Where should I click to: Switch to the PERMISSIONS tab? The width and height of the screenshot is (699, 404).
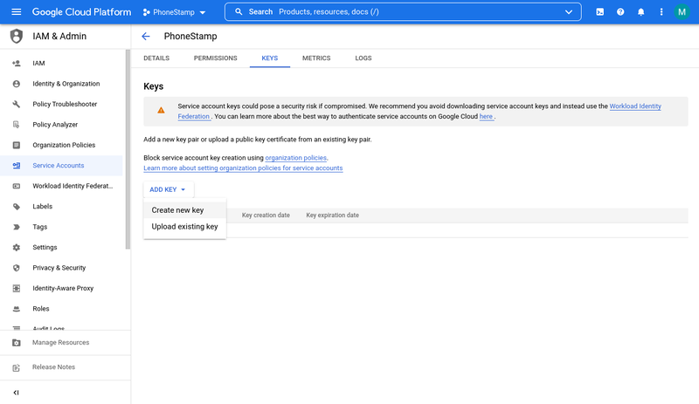pos(215,58)
